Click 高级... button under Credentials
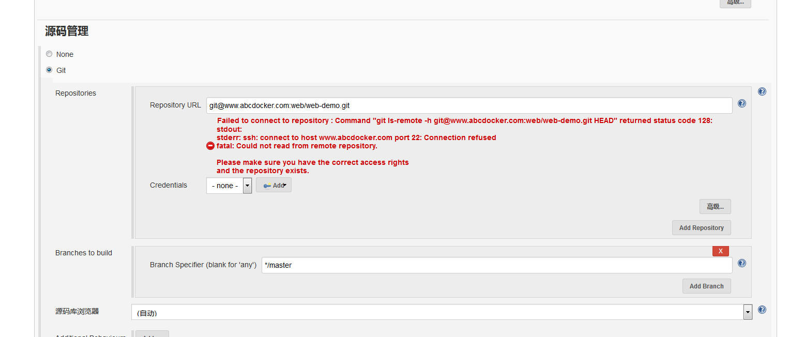The width and height of the screenshot is (789, 337). coord(715,207)
